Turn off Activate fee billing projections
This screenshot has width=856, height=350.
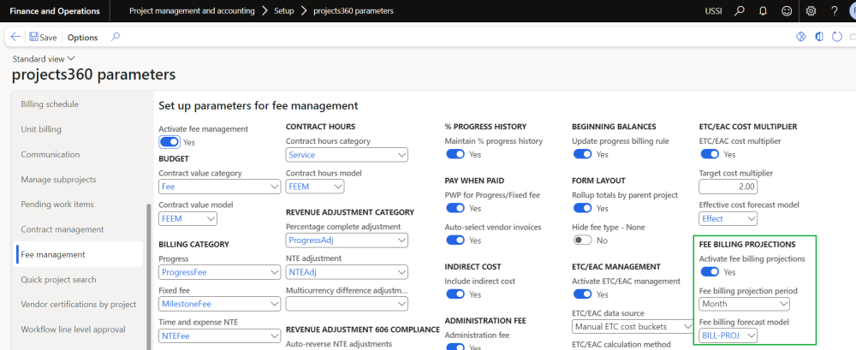pos(710,272)
